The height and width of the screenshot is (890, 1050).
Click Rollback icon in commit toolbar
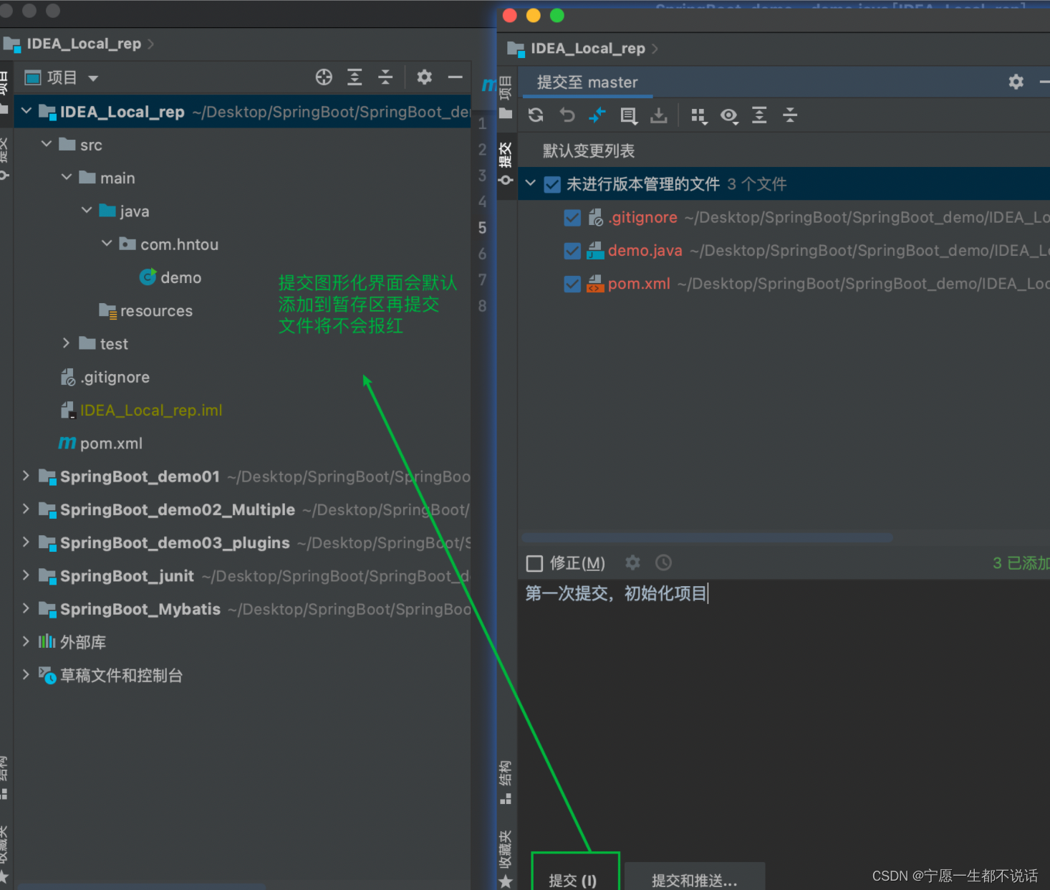(x=567, y=115)
